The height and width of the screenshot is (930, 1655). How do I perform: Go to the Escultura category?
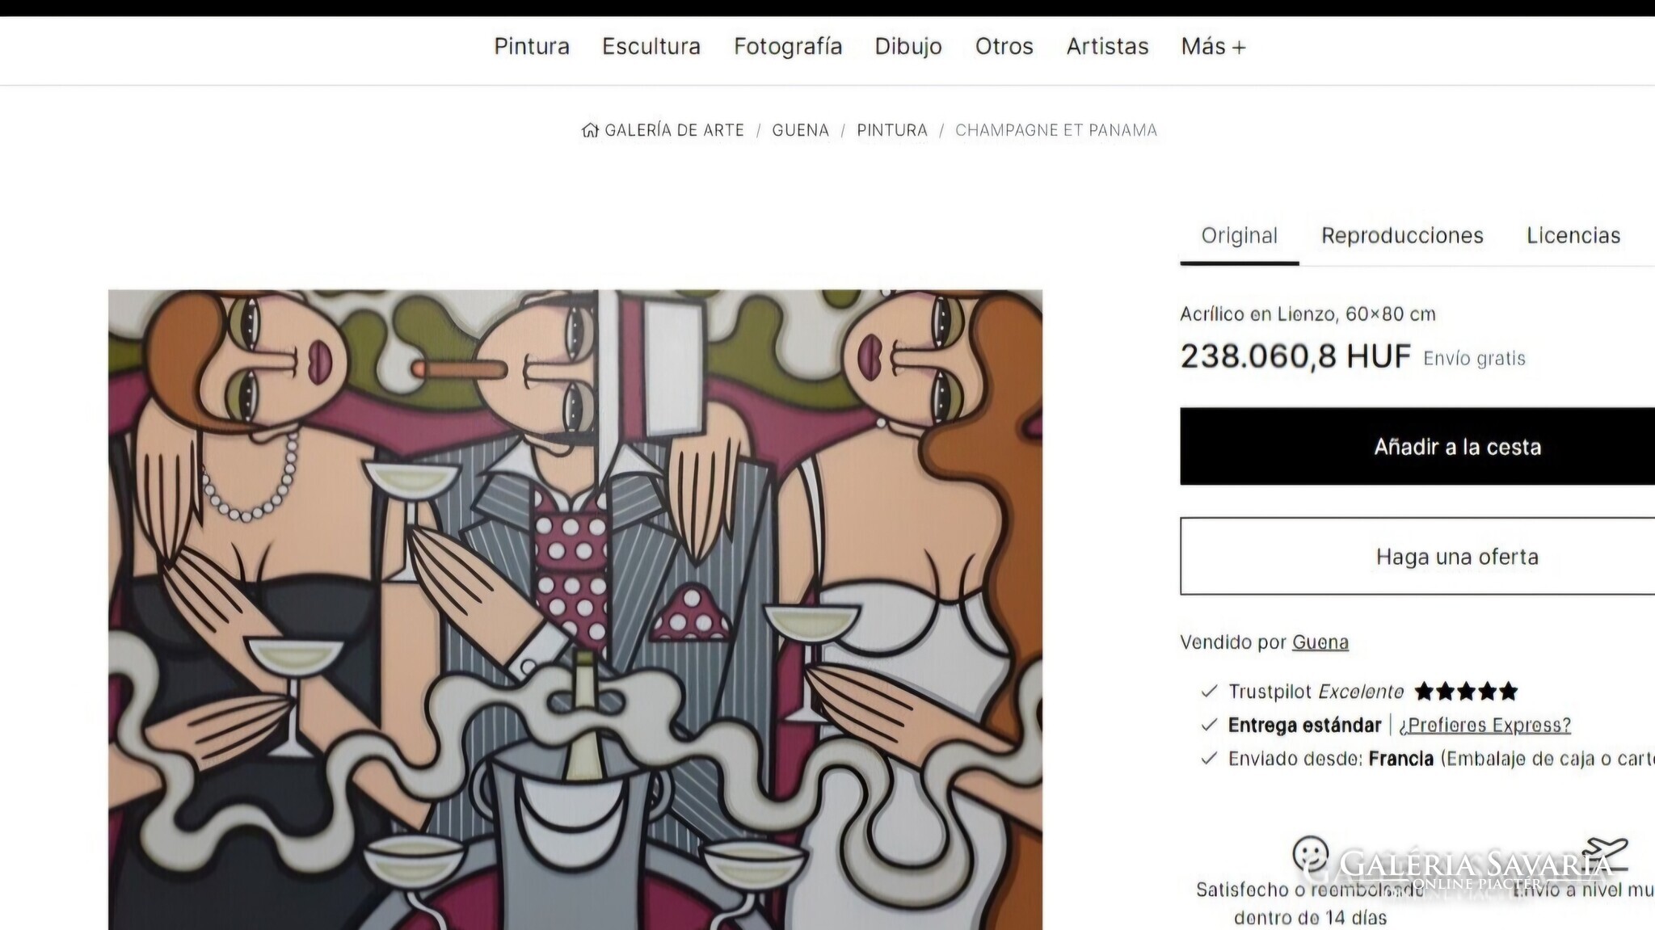pos(651,47)
